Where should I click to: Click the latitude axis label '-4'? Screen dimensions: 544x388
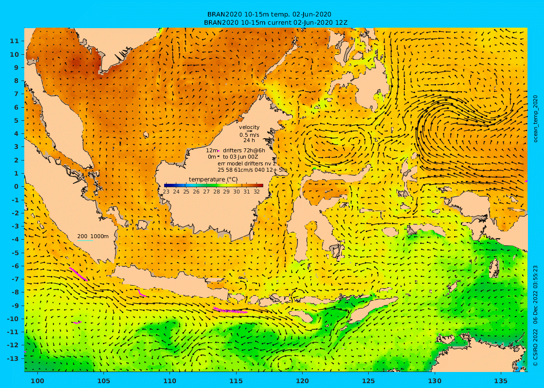(15, 240)
